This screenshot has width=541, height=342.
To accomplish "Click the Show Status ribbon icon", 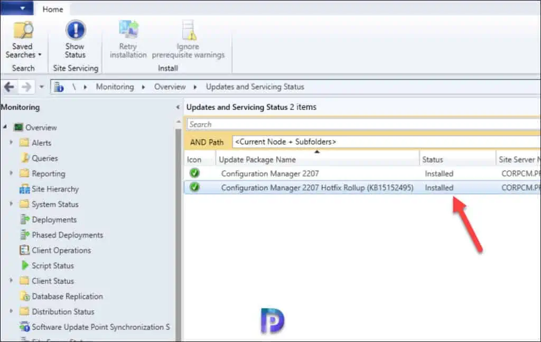I will pos(75,30).
